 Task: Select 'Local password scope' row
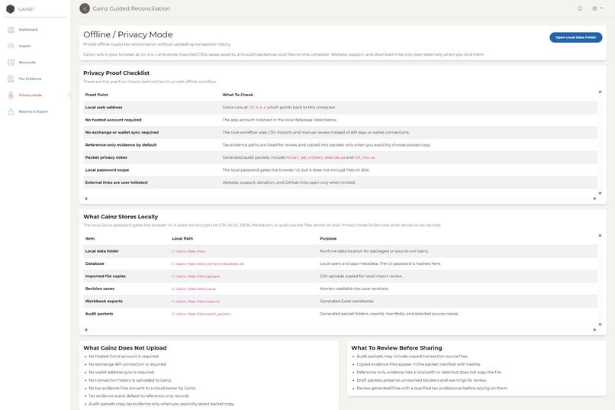point(340,170)
